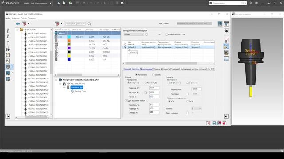Collapse the HSK A SRKN folder node
This screenshot has width=284, height=159.
pos(18,30)
